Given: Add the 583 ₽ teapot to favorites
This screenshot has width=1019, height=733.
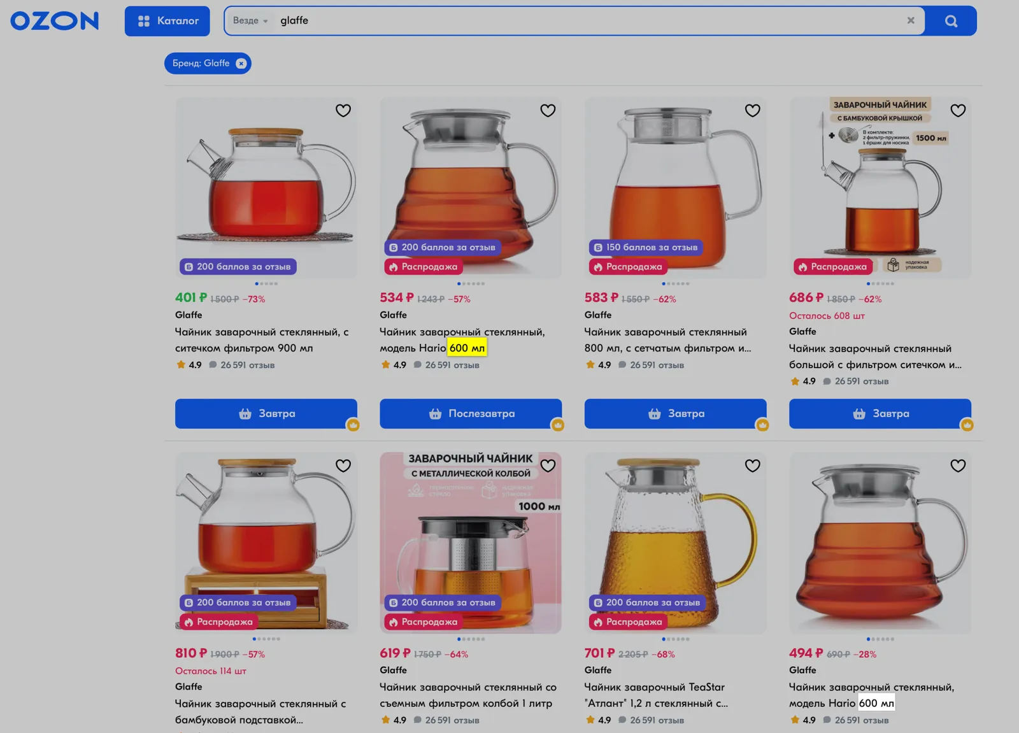Looking at the screenshot, I should point(753,110).
